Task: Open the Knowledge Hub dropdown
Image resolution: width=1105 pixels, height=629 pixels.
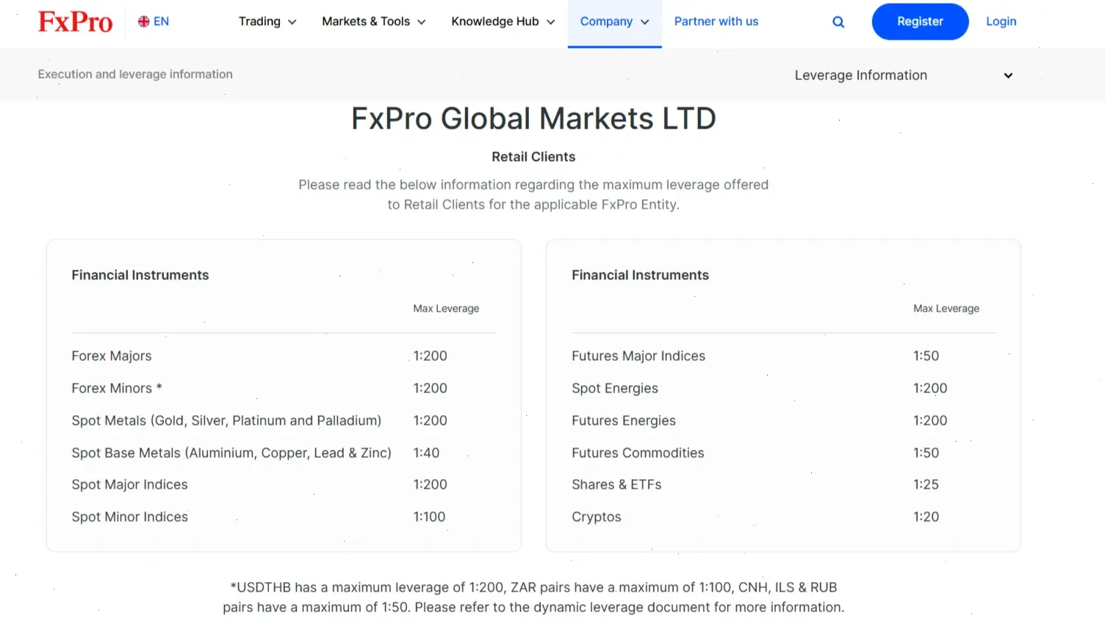Action: pyautogui.click(x=502, y=21)
